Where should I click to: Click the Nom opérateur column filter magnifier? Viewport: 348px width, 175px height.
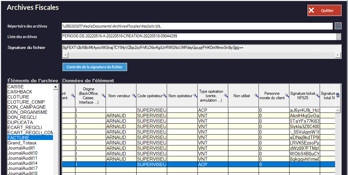click(x=195, y=96)
